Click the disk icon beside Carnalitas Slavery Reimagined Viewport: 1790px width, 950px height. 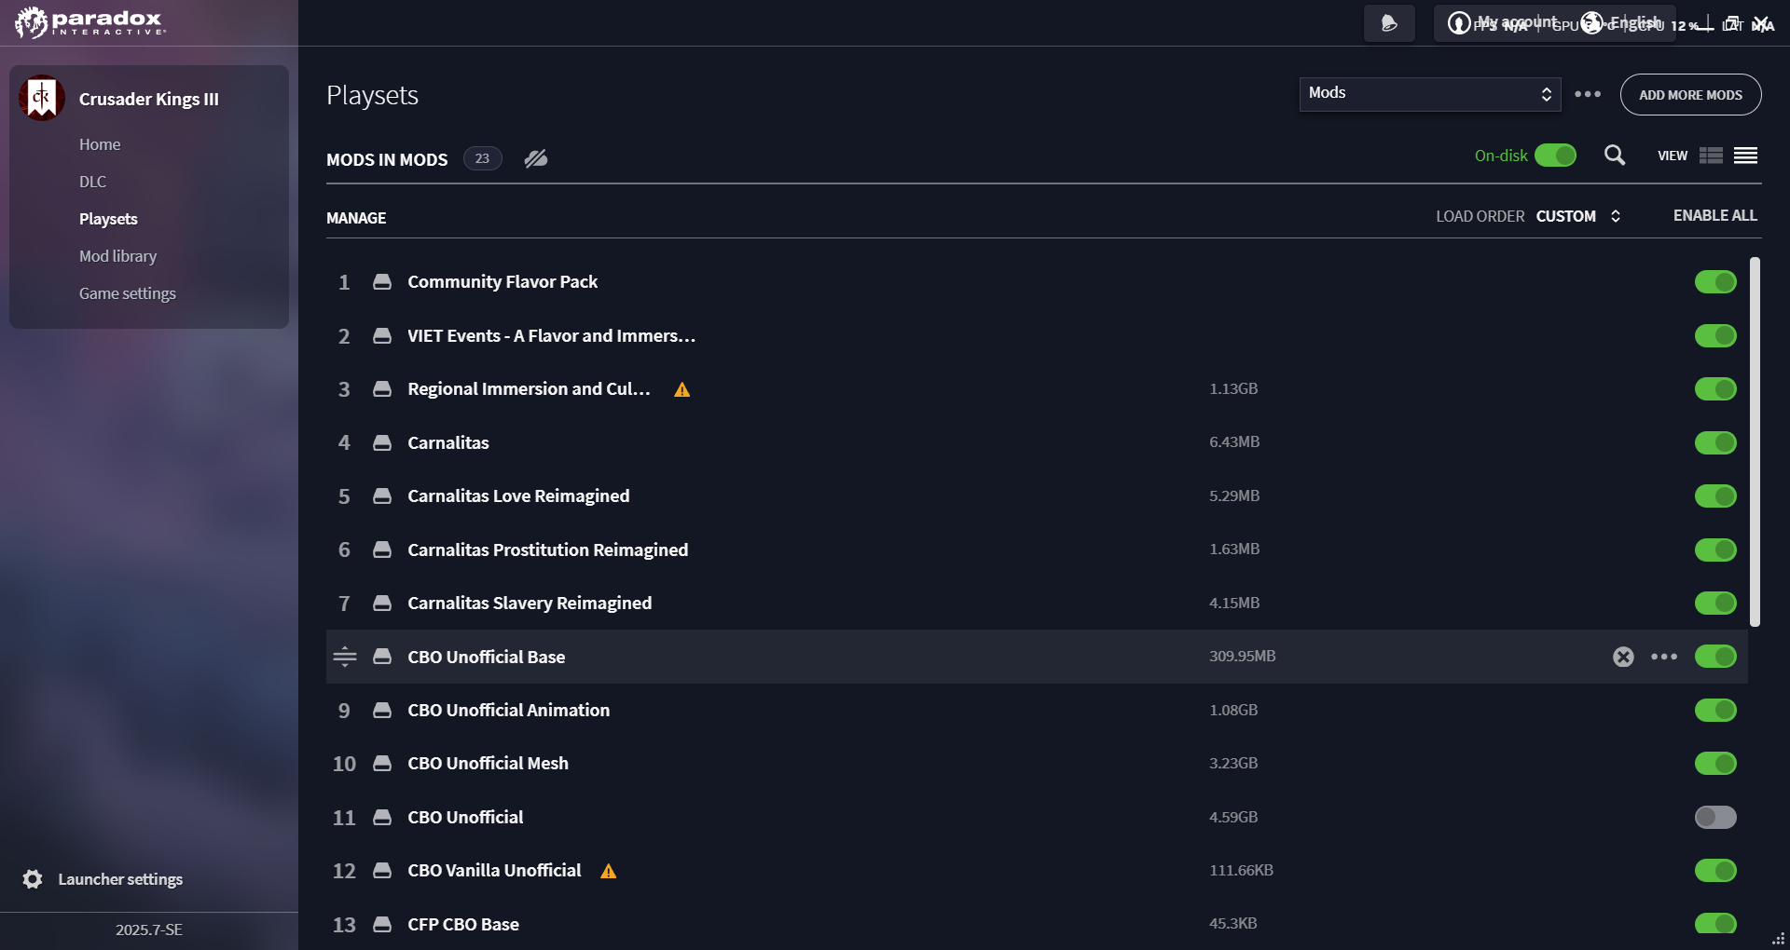(x=382, y=604)
